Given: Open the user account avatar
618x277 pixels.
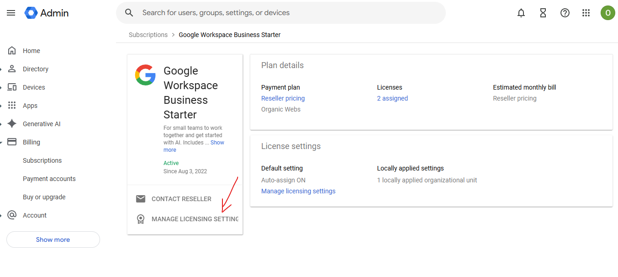Looking at the screenshot, I should click(607, 13).
